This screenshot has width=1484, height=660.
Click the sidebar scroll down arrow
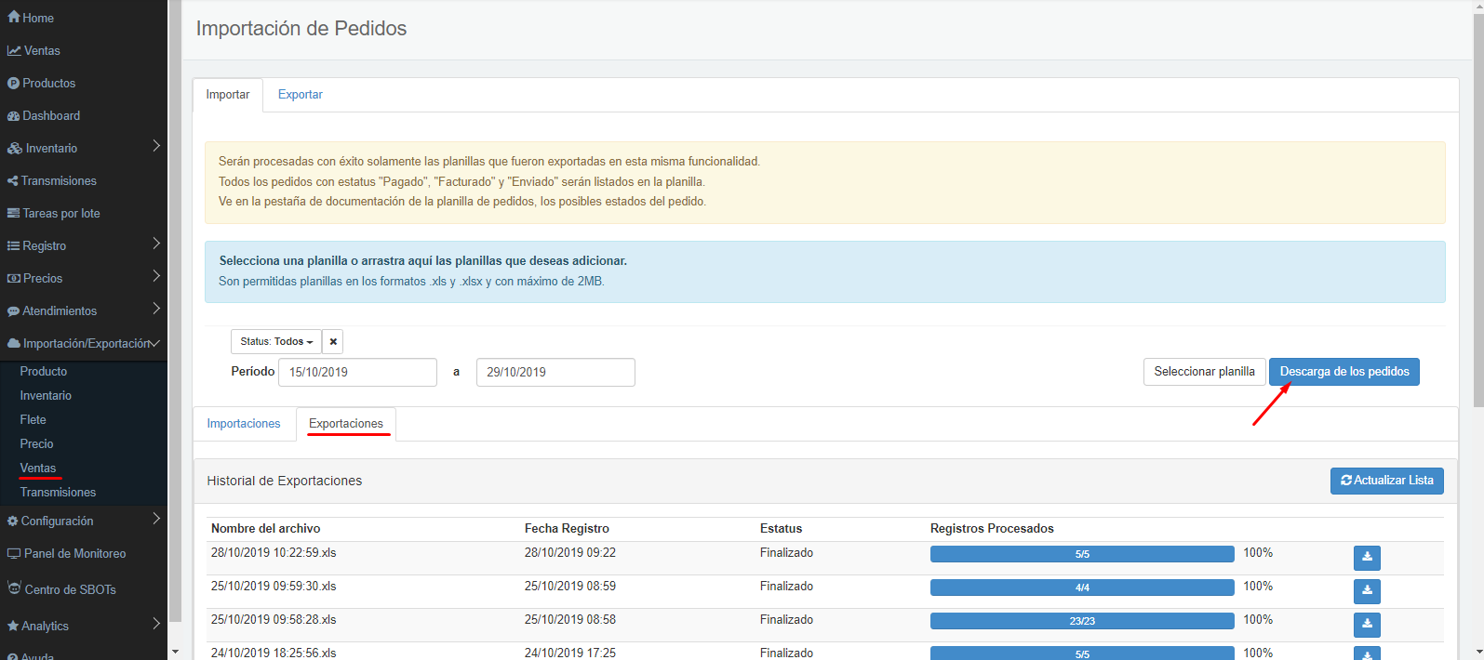175,653
